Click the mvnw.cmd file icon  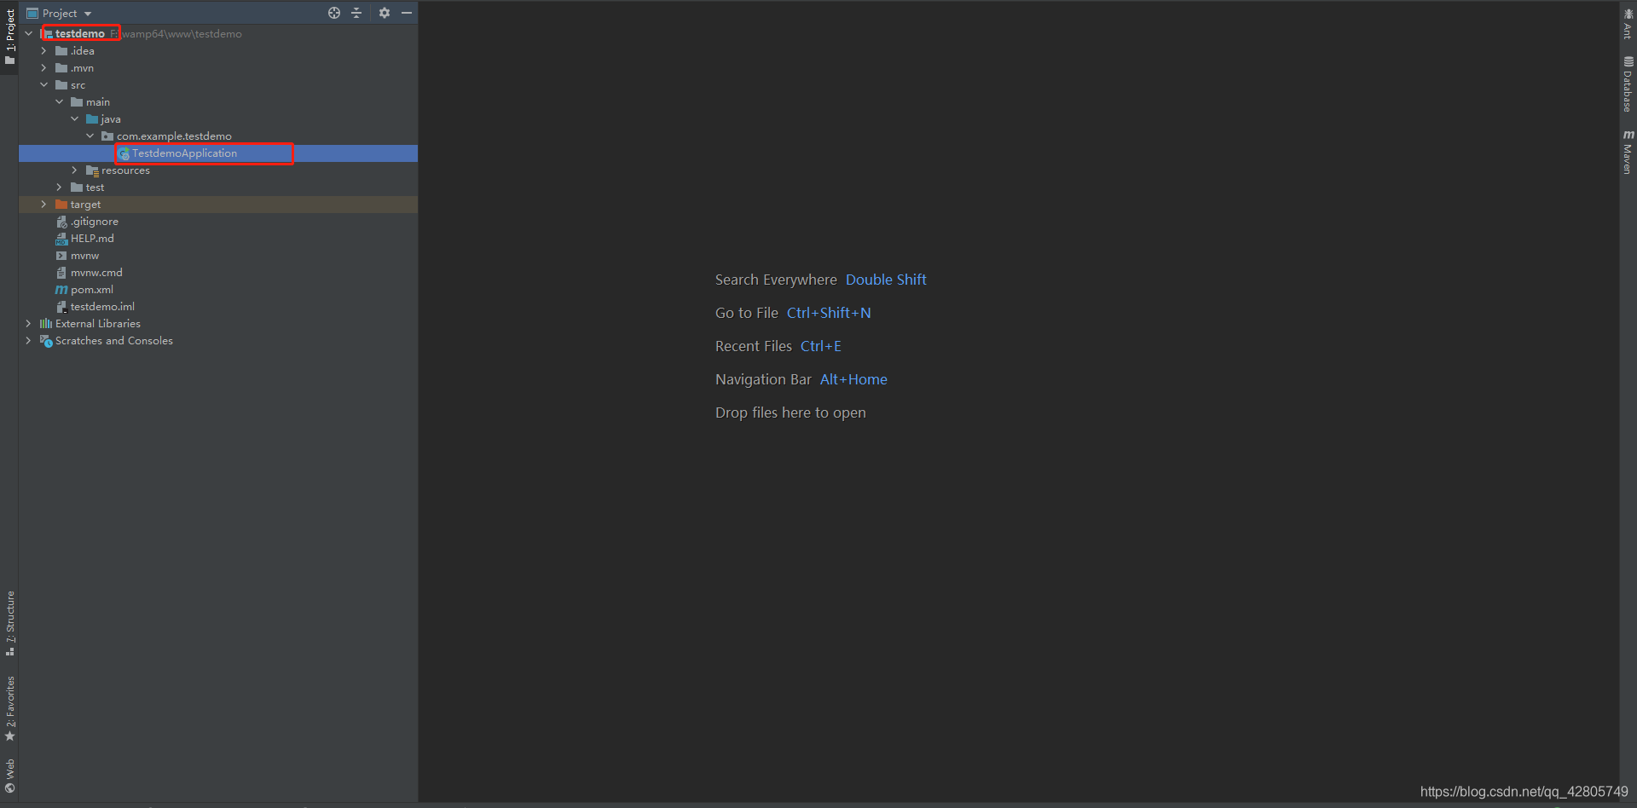click(61, 273)
